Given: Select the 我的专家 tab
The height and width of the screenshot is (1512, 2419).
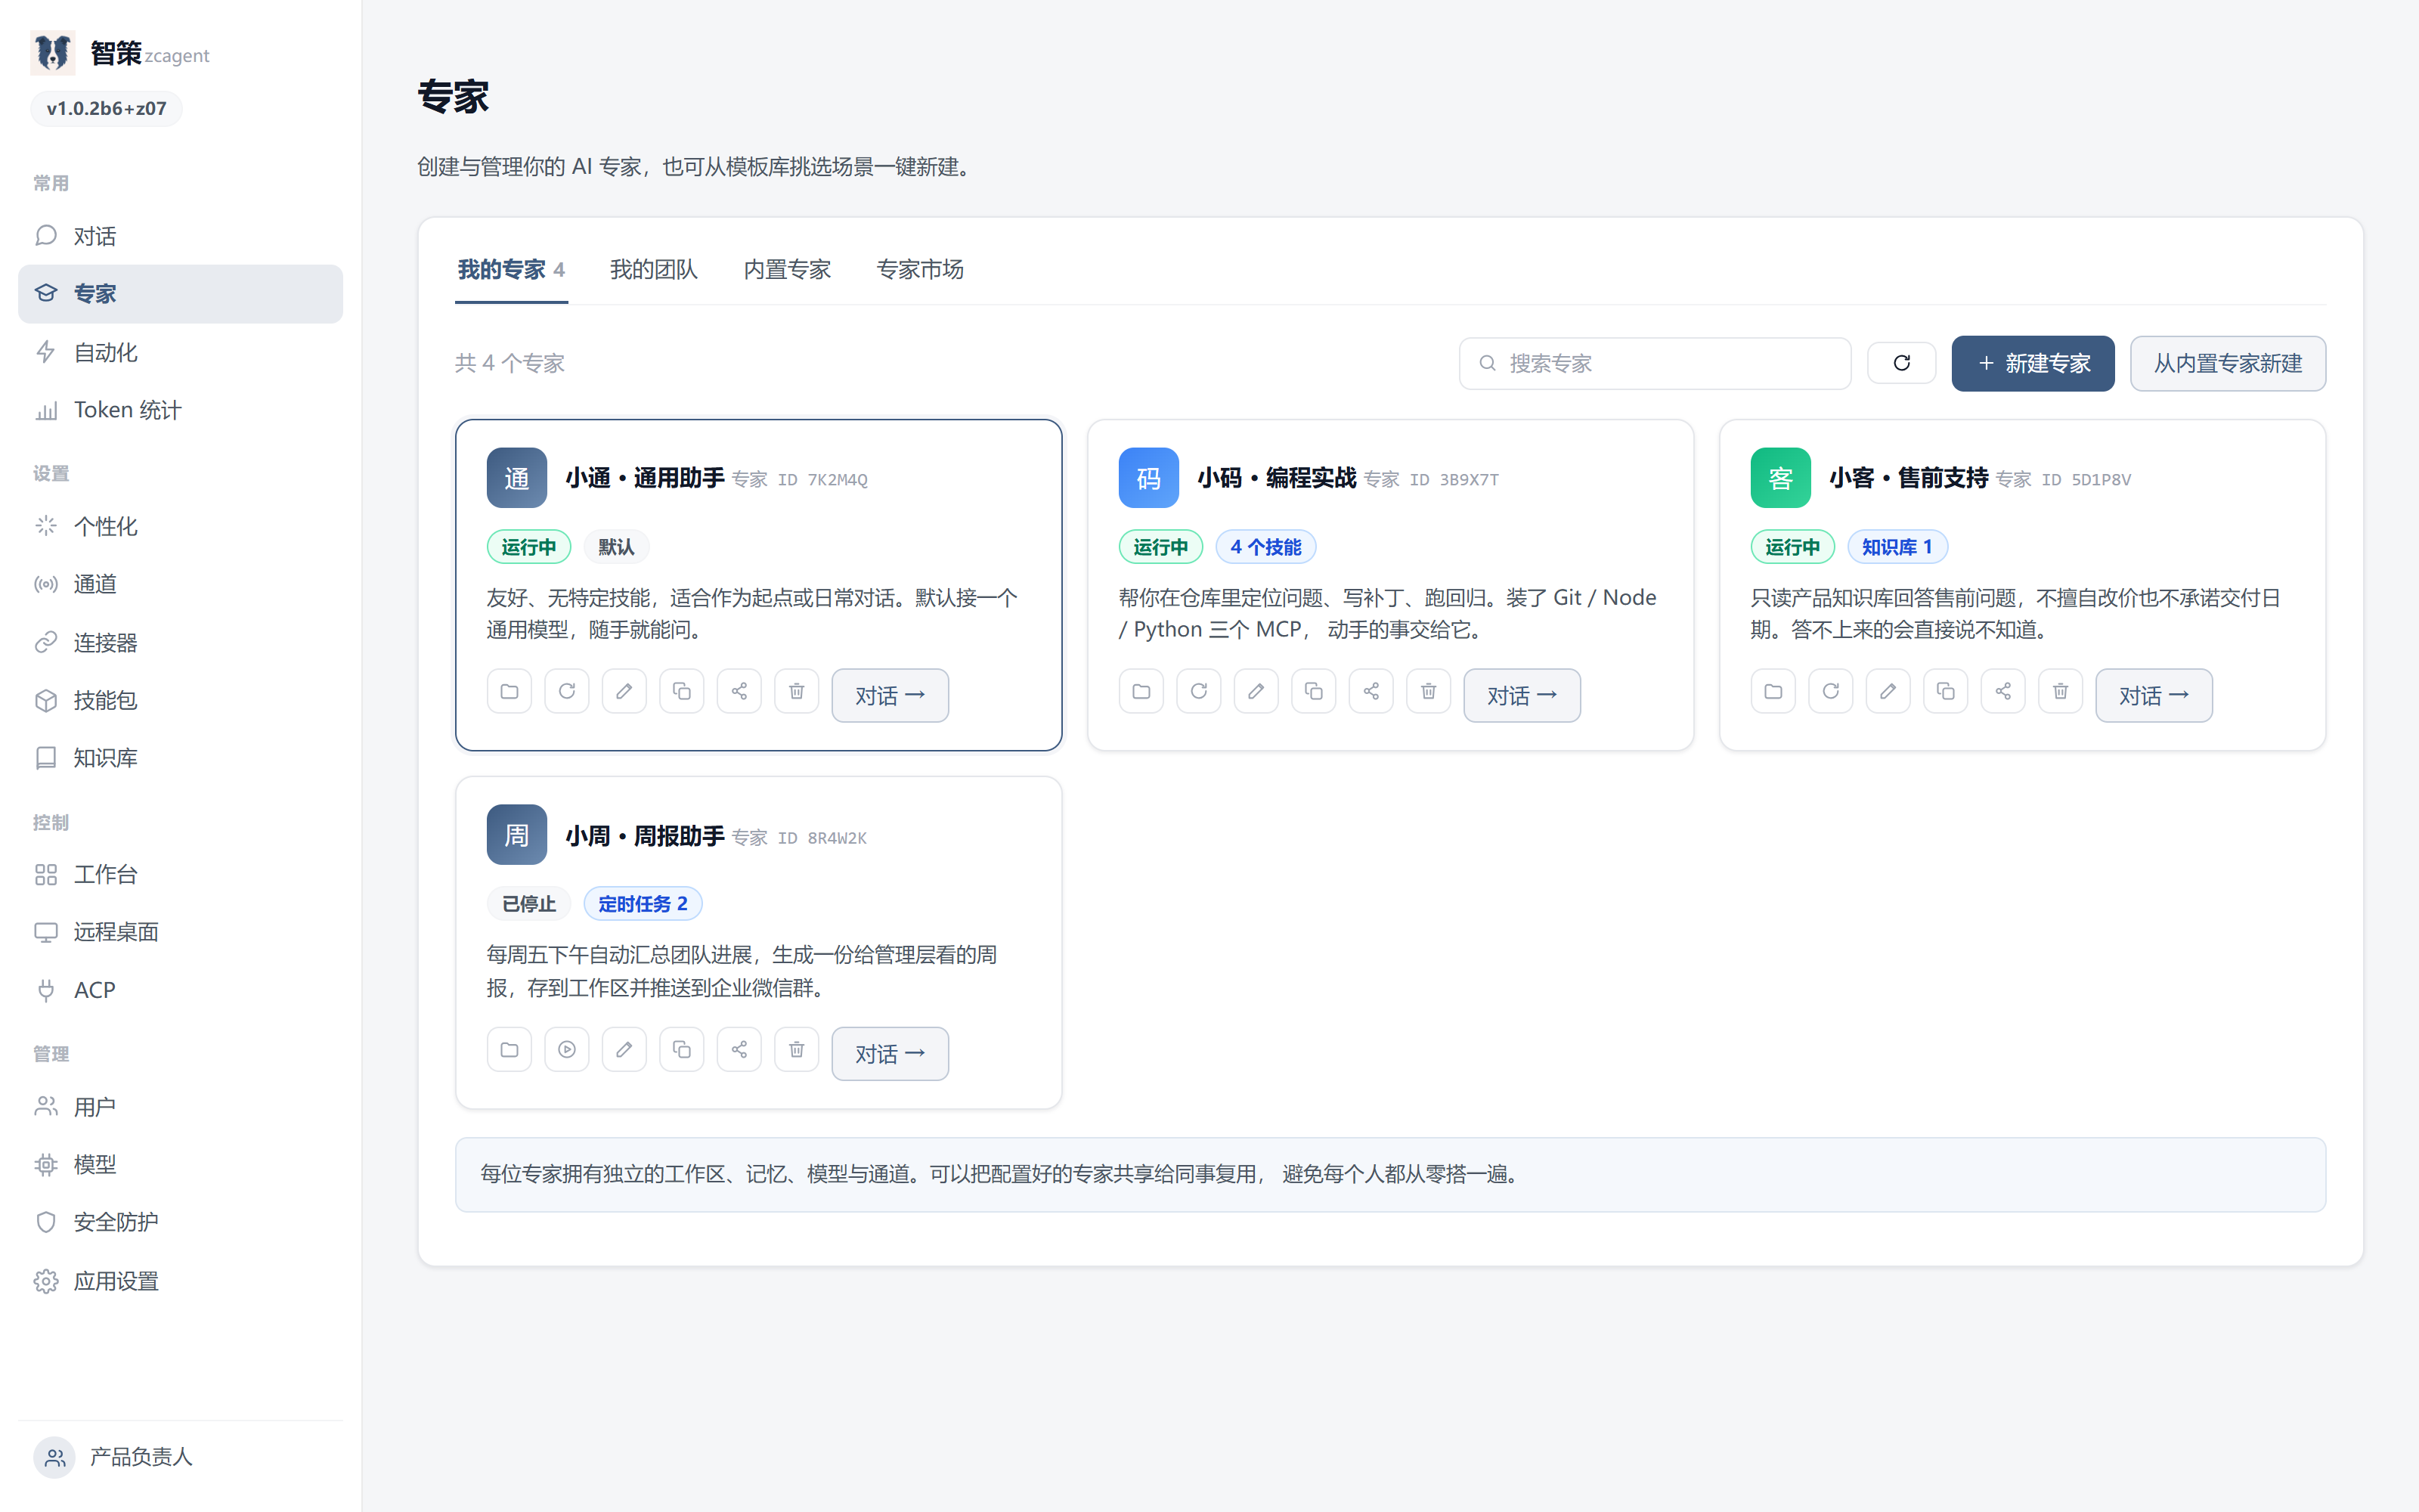Looking at the screenshot, I should pyautogui.click(x=511, y=269).
